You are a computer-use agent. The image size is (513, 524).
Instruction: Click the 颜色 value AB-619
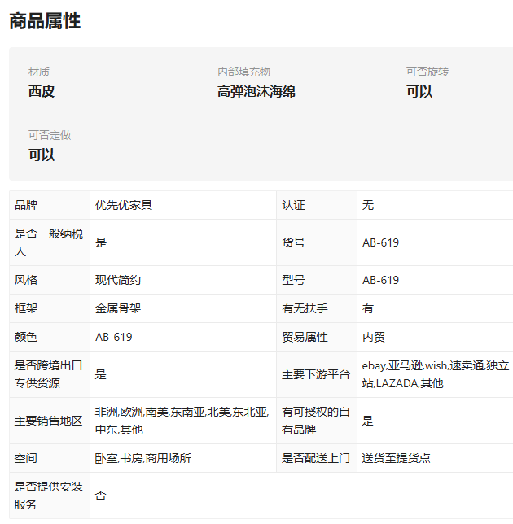click(x=114, y=337)
